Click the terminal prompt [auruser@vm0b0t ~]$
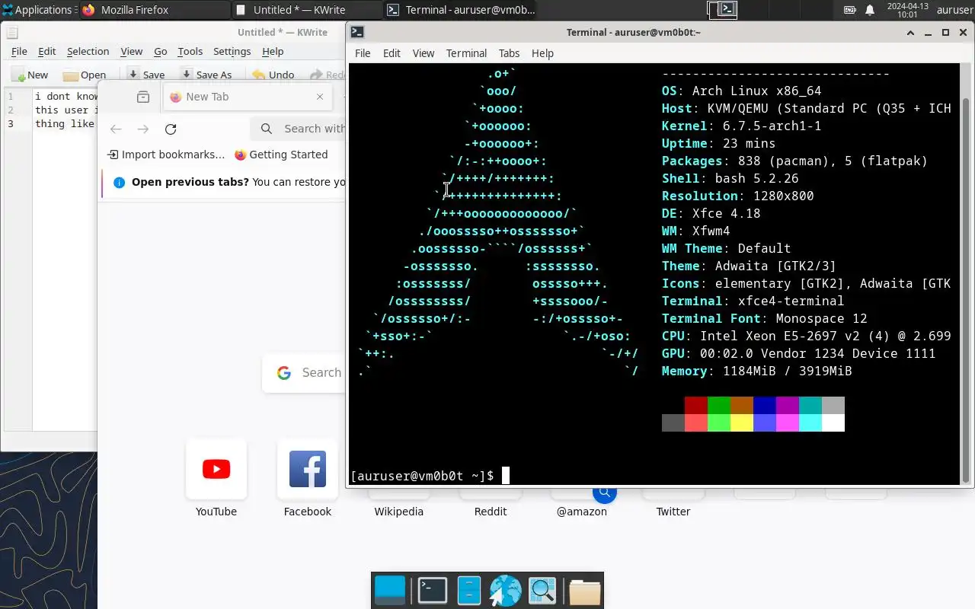The image size is (975, 609). coord(422,476)
